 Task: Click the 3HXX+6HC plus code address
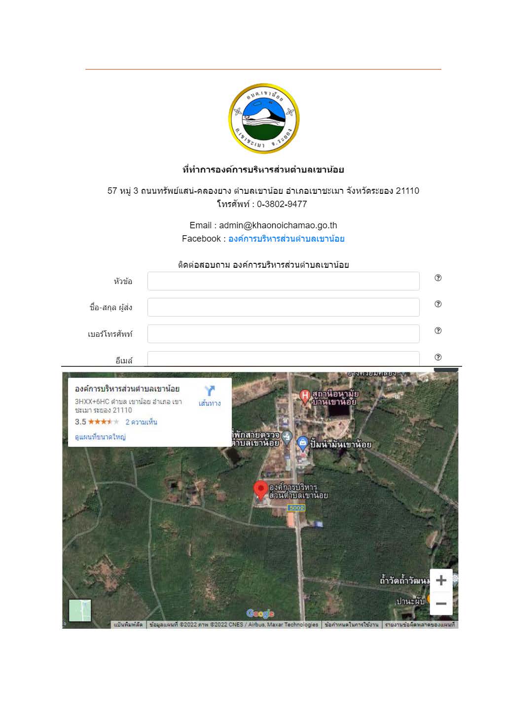click(x=128, y=406)
